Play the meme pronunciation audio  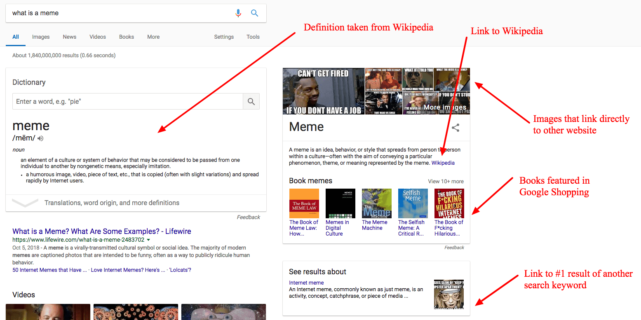click(x=40, y=139)
